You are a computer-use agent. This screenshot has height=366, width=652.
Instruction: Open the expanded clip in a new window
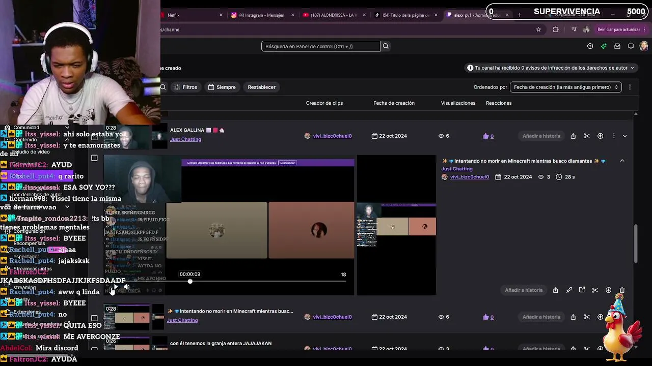[582, 290]
